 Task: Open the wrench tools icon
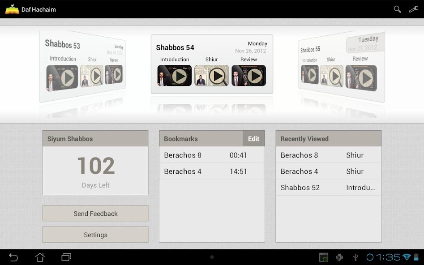[413, 9]
